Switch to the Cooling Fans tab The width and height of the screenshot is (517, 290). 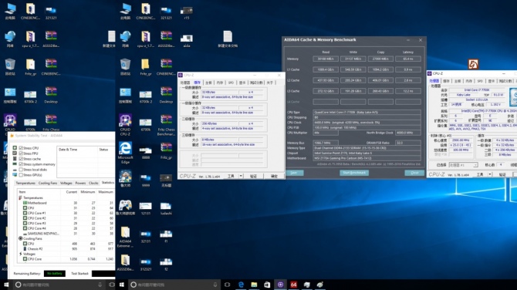point(48,183)
